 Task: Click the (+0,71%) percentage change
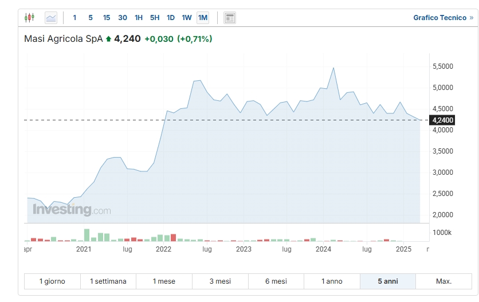pos(195,39)
